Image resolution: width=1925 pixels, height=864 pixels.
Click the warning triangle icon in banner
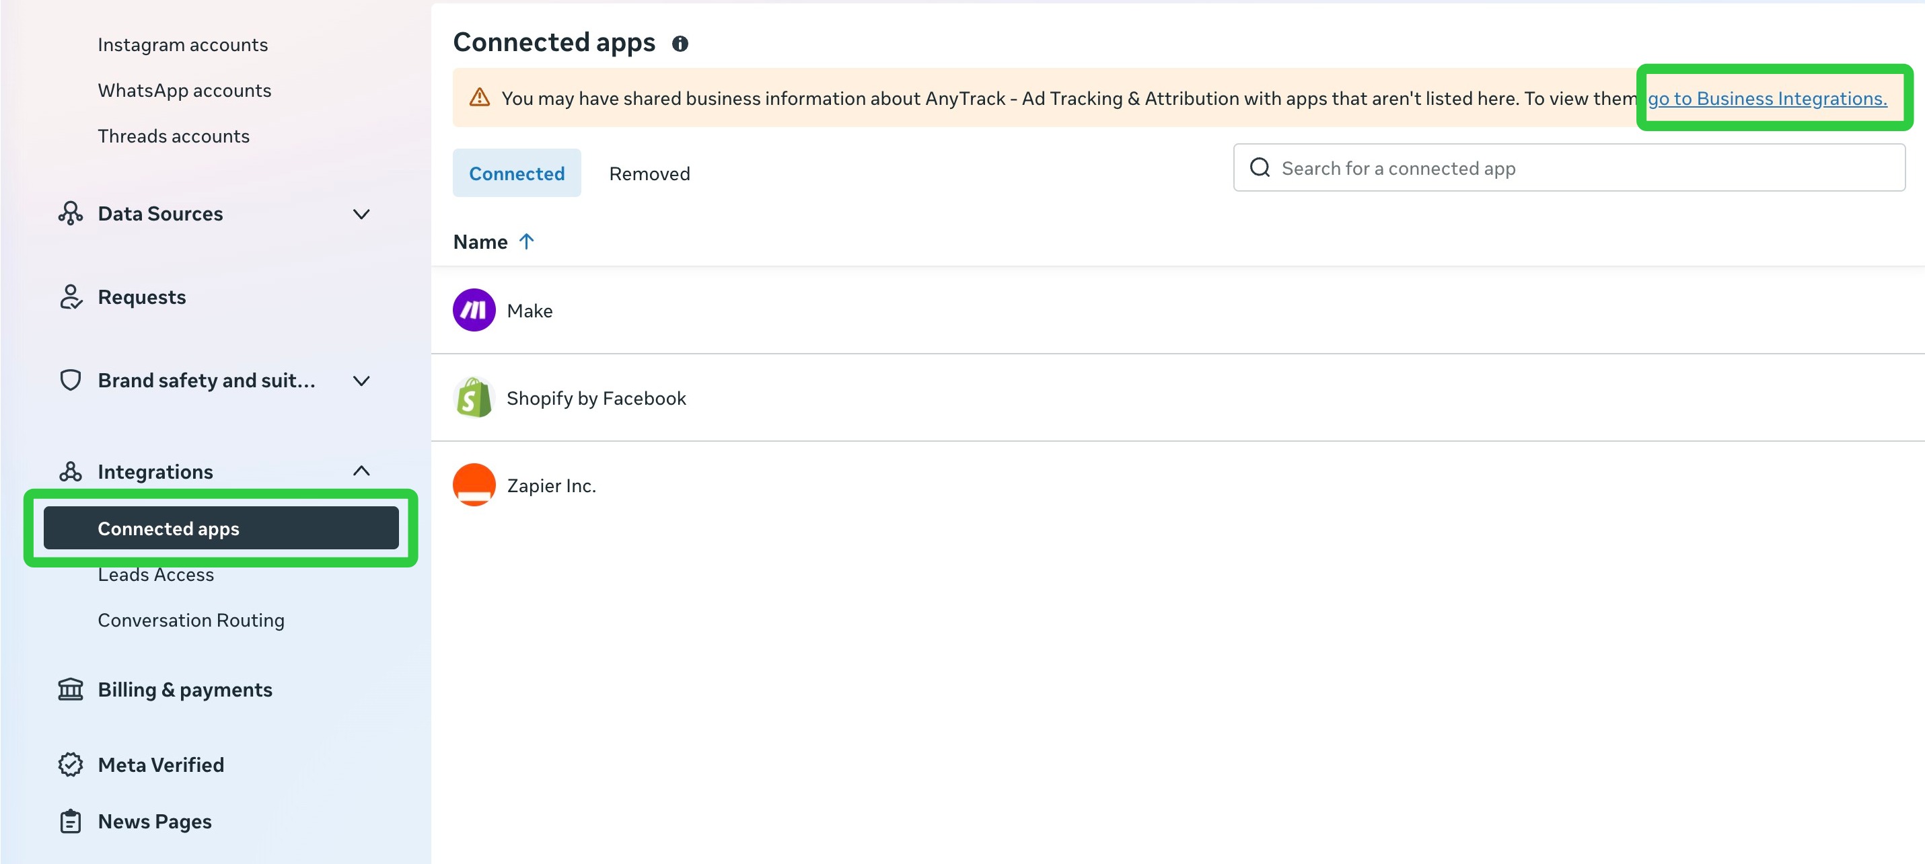click(x=479, y=97)
